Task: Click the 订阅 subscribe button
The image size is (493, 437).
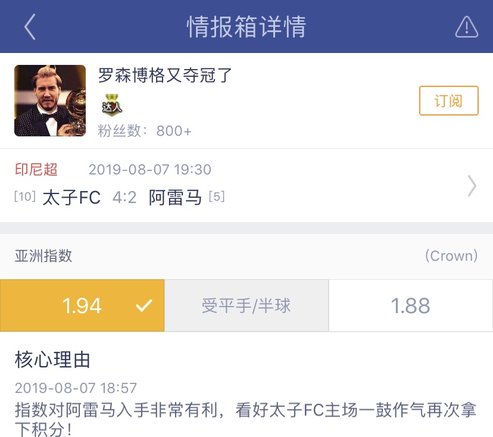Action: 449,101
